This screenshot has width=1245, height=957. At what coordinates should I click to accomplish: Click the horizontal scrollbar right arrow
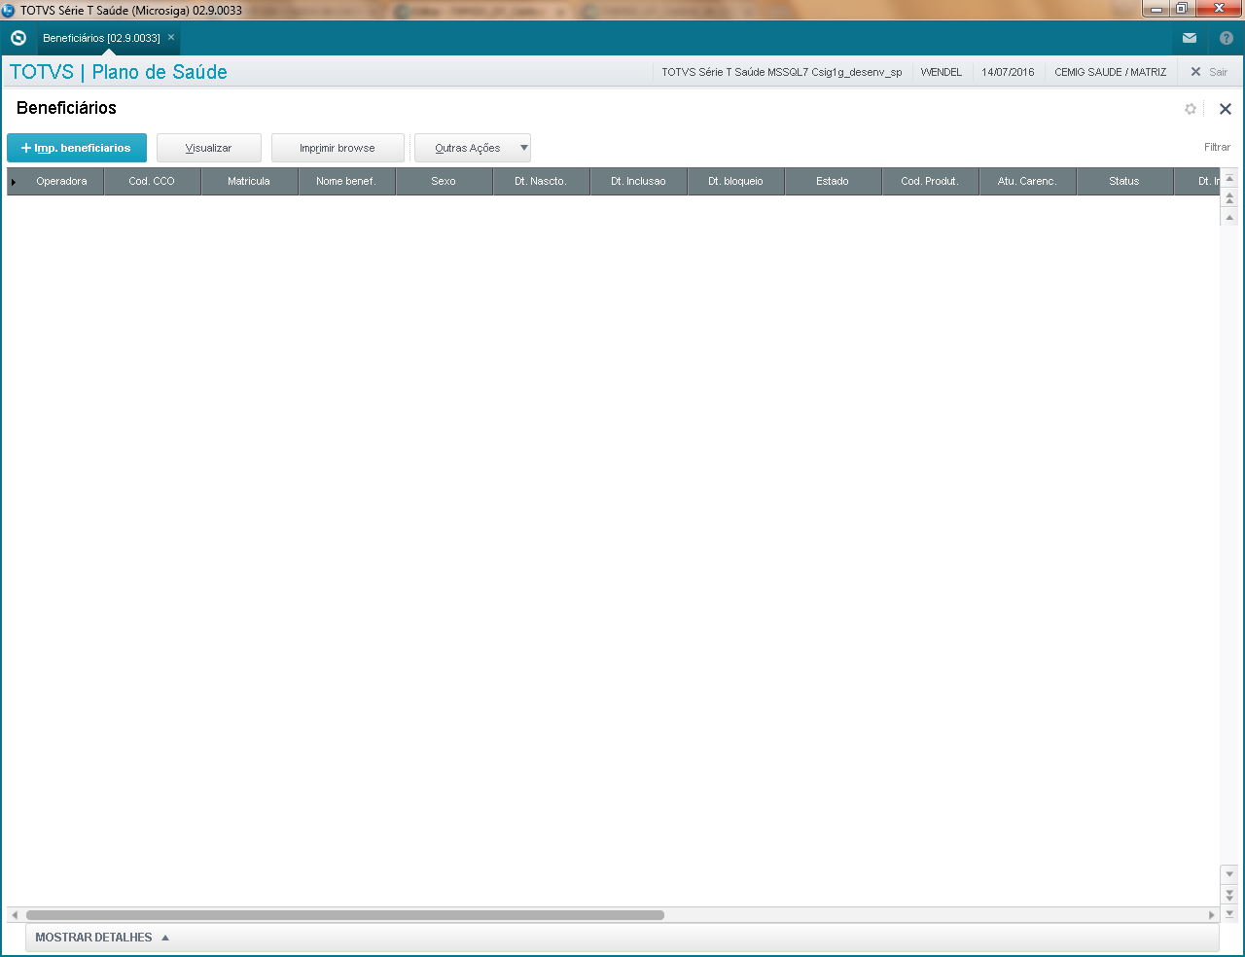click(x=1212, y=915)
